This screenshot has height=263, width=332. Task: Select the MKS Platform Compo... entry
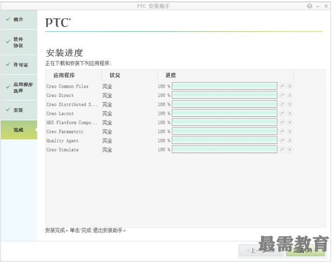point(72,123)
